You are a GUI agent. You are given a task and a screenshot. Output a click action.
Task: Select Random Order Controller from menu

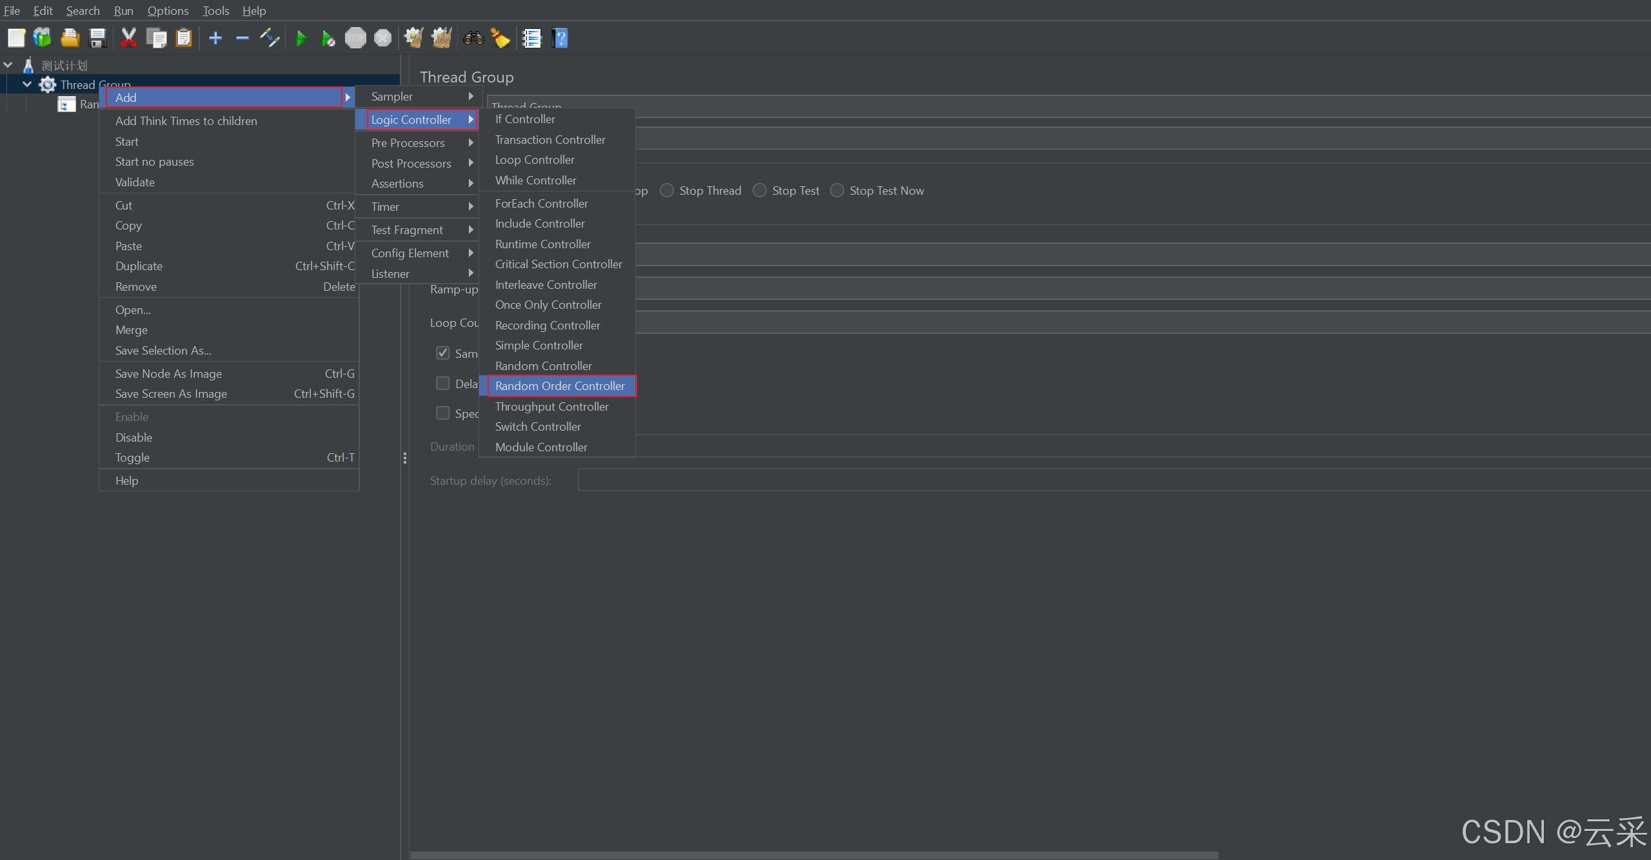click(x=560, y=386)
